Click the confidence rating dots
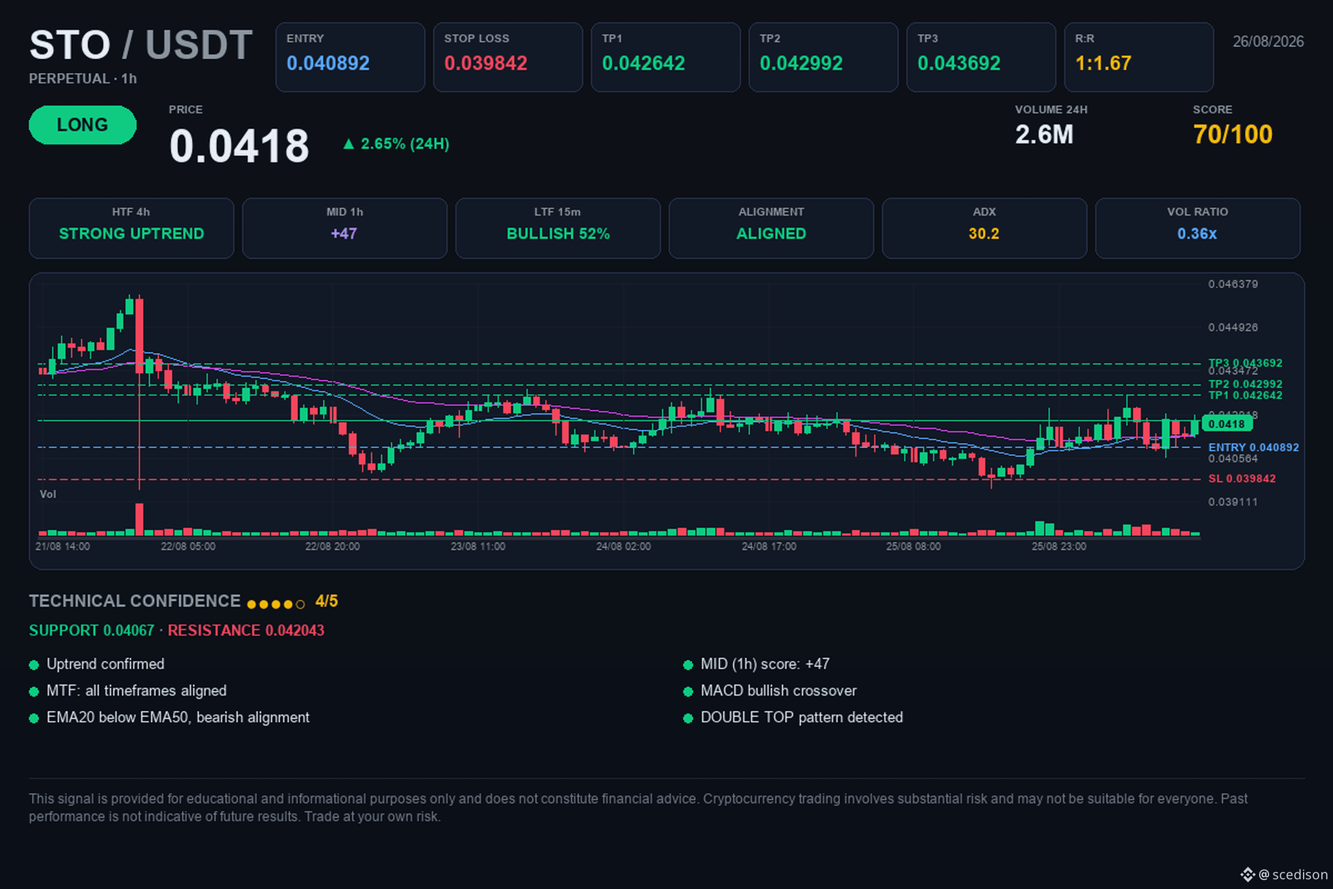The image size is (1333, 889). click(276, 605)
